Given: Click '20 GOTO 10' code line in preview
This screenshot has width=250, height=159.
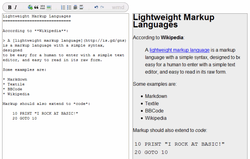Looking at the screenshot, I should [x=151, y=152].
